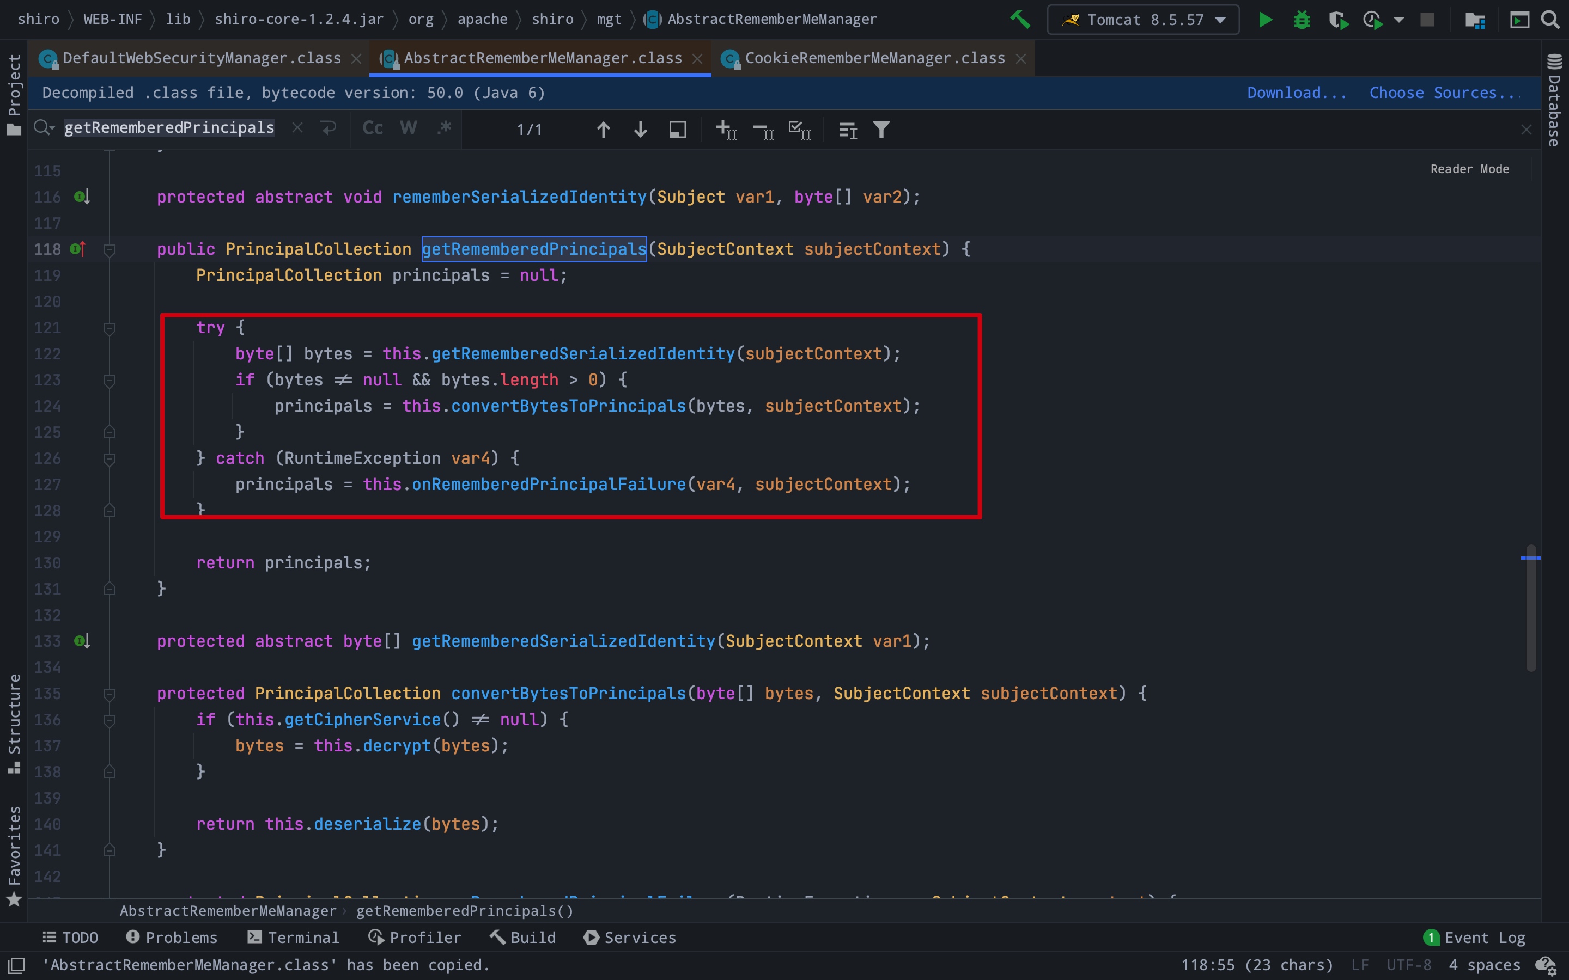This screenshot has height=980, width=1569.
Task: Click implements gutter icon on line 118
Action: (x=78, y=249)
